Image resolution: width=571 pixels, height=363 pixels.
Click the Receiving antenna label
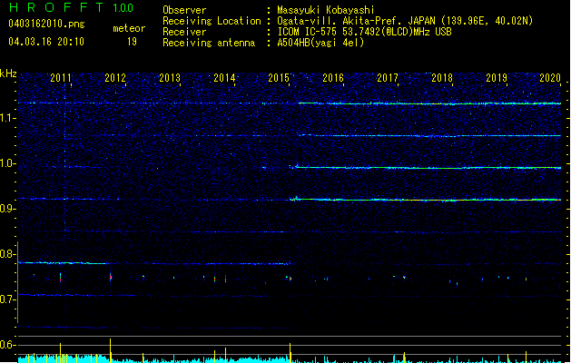pyautogui.click(x=209, y=43)
